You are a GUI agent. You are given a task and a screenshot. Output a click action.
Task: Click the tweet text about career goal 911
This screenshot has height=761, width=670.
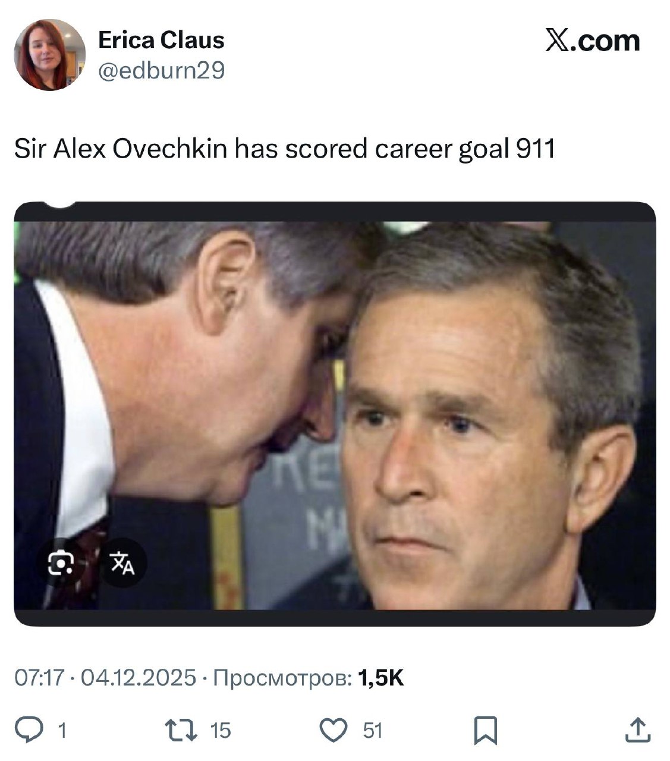coord(284,149)
